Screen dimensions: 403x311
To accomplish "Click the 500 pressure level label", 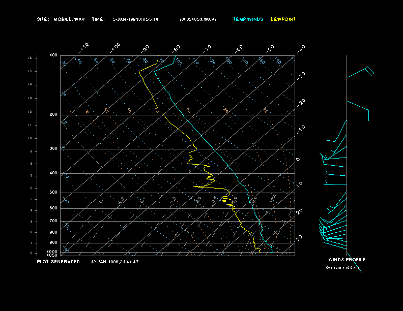I will click(53, 193).
